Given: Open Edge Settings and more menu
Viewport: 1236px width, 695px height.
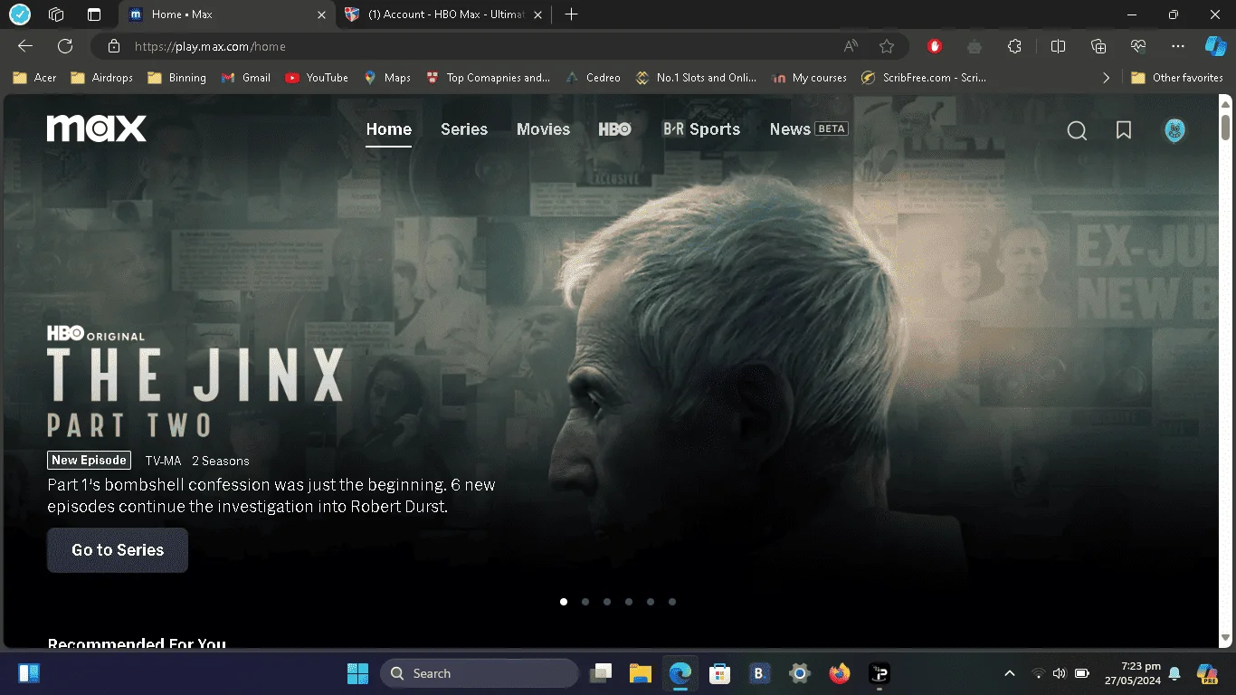Looking at the screenshot, I should coord(1177,46).
